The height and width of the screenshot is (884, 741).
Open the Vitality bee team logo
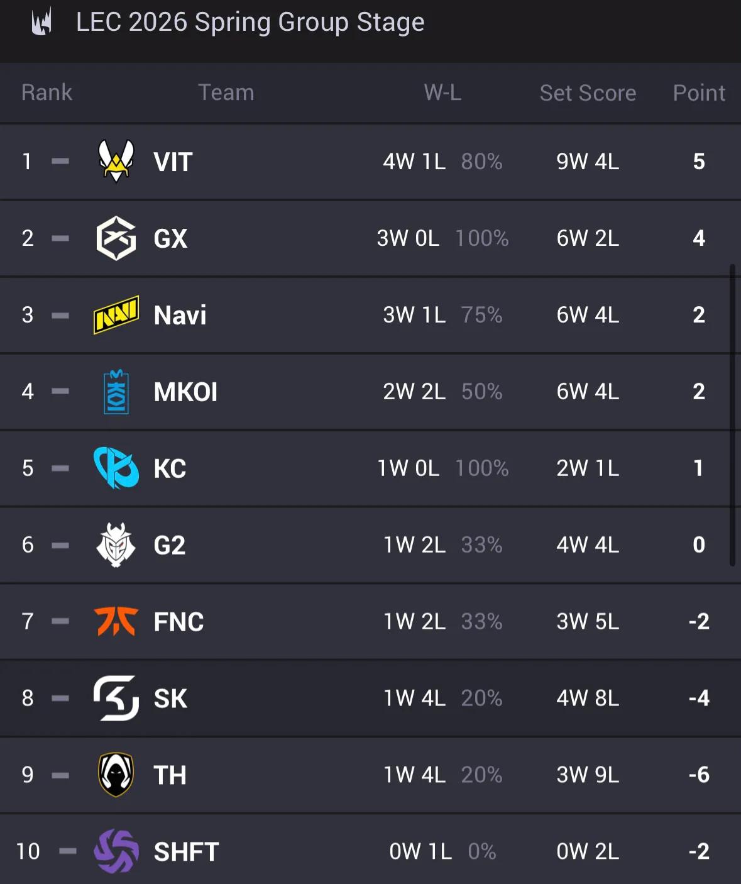[x=116, y=161]
